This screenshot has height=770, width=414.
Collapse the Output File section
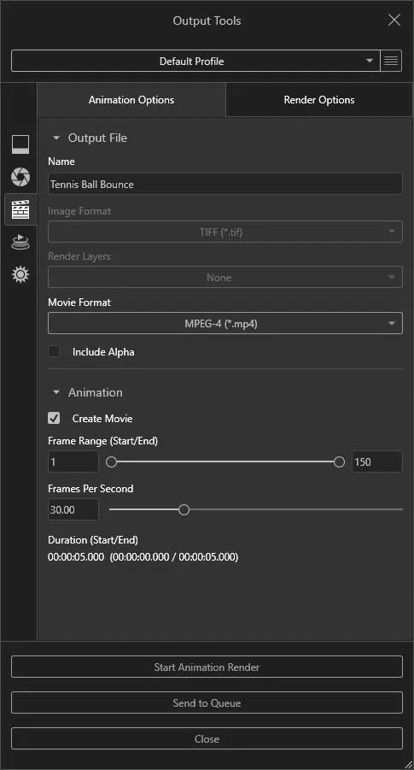[x=56, y=138]
